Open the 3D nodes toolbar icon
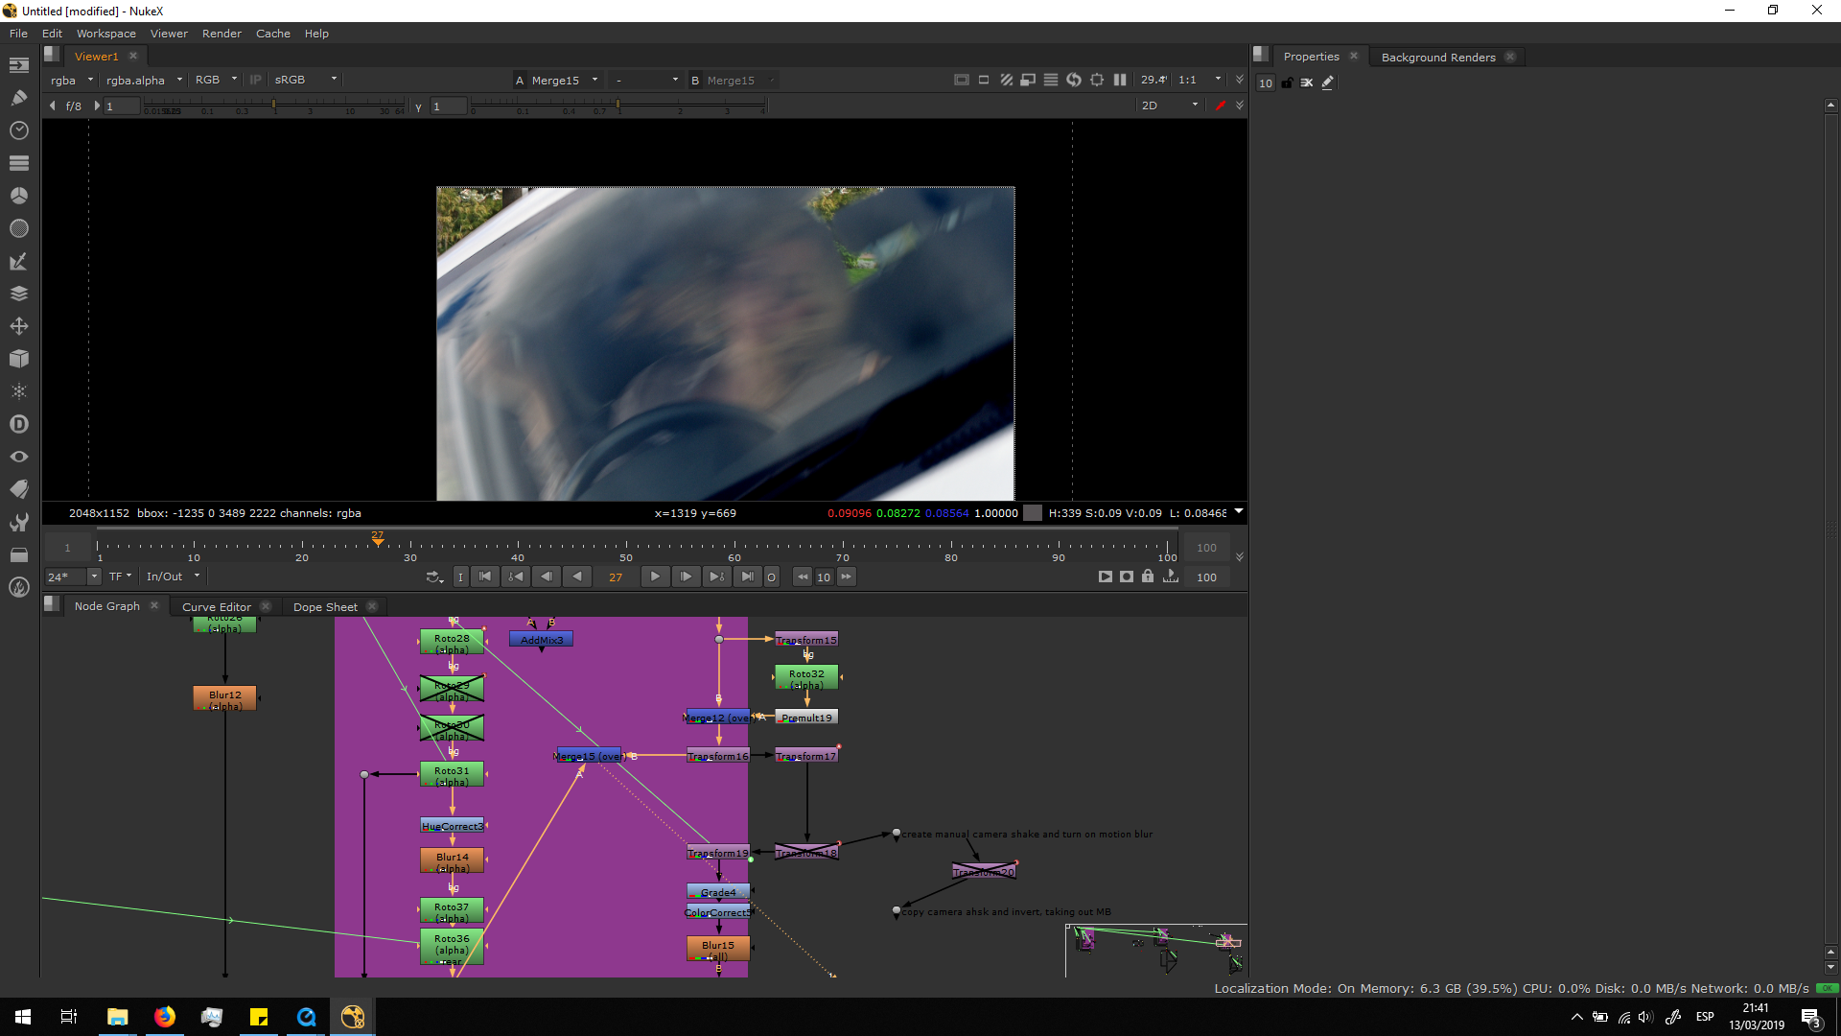The height and width of the screenshot is (1036, 1841). point(18,359)
